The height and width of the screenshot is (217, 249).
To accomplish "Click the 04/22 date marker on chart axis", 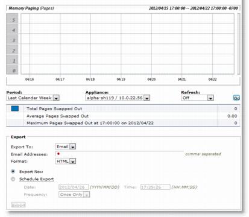I will (212, 80).
